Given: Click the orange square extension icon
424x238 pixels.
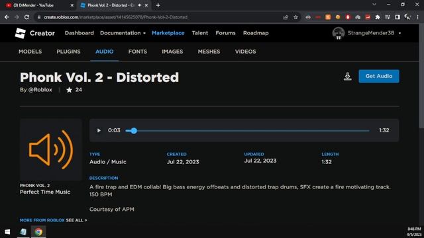Looking at the screenshot, I should pos(328,17).
